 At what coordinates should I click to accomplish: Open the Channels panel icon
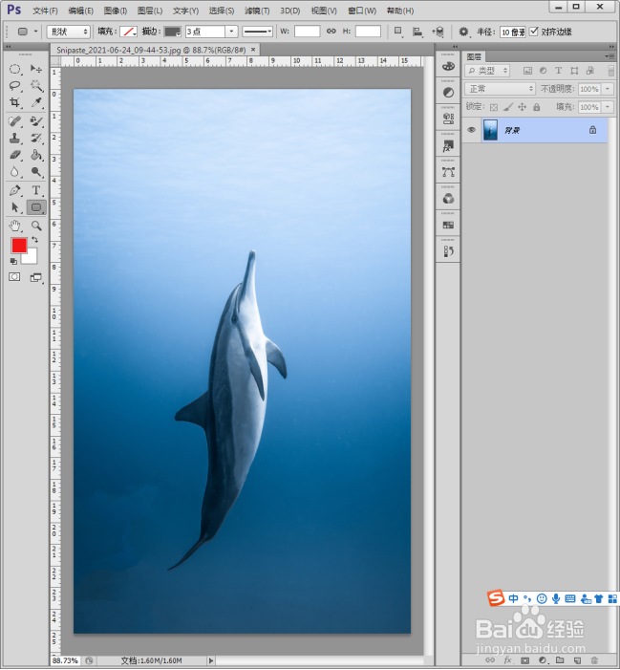click(x=448, y=199)
